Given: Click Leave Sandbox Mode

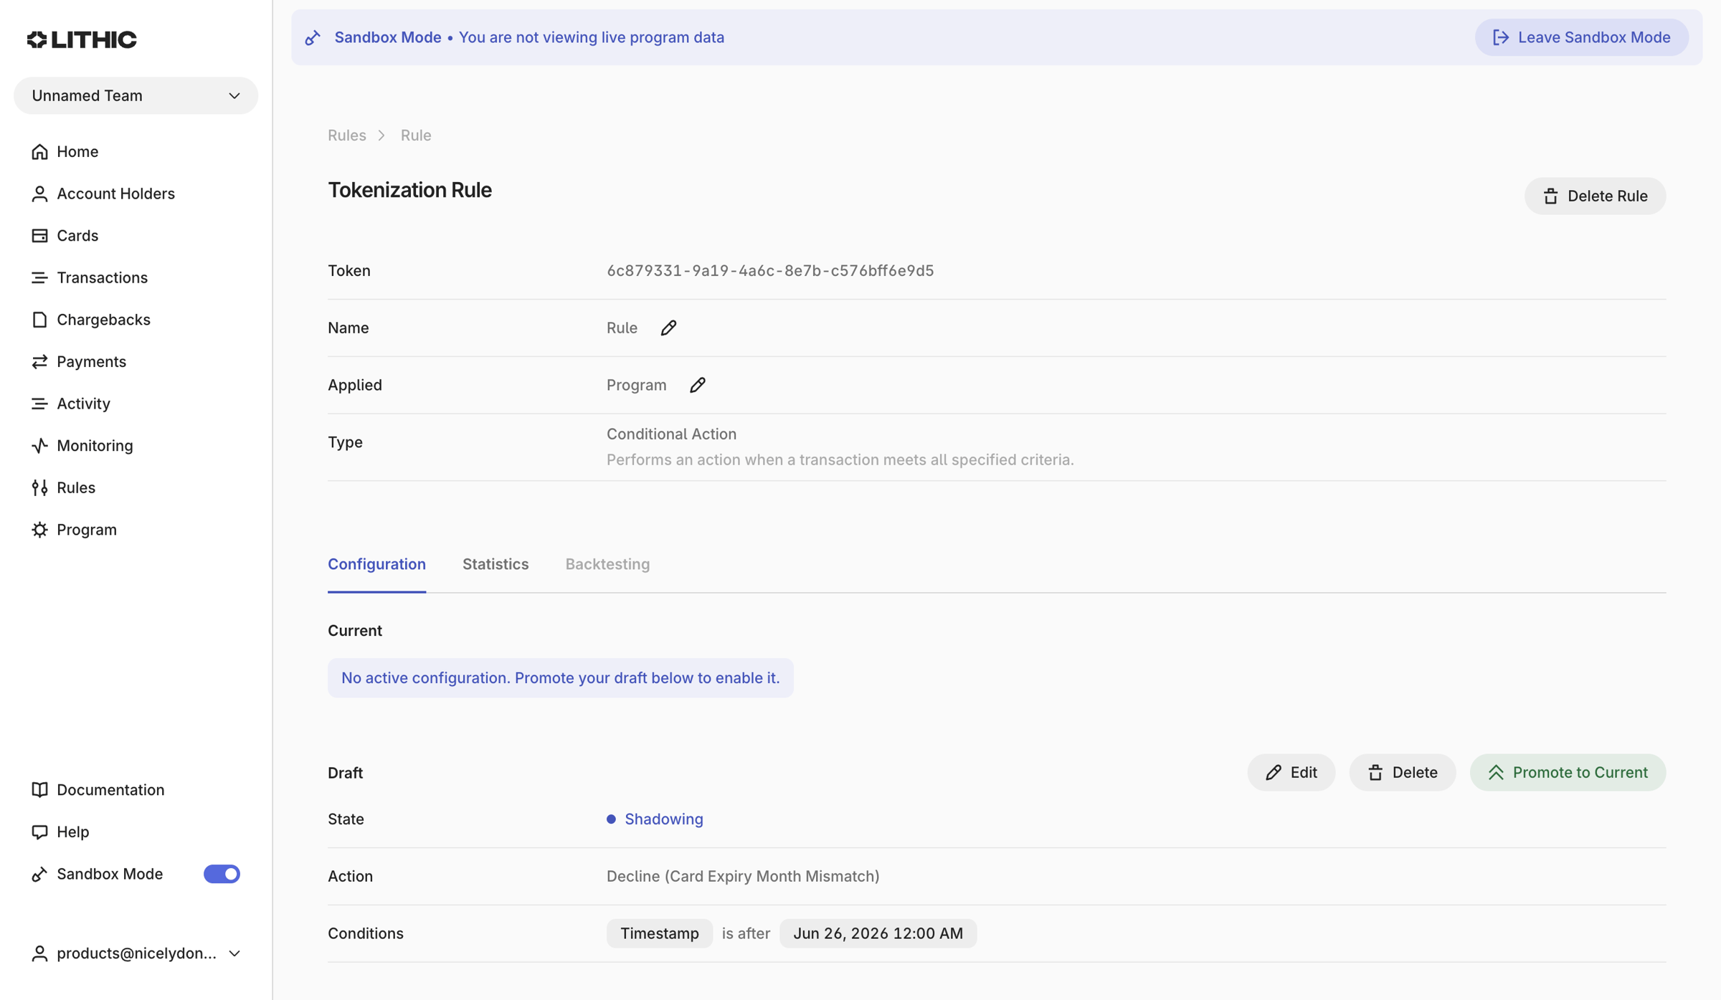Looking at the screenshot, I should (x=1581, y=37).
